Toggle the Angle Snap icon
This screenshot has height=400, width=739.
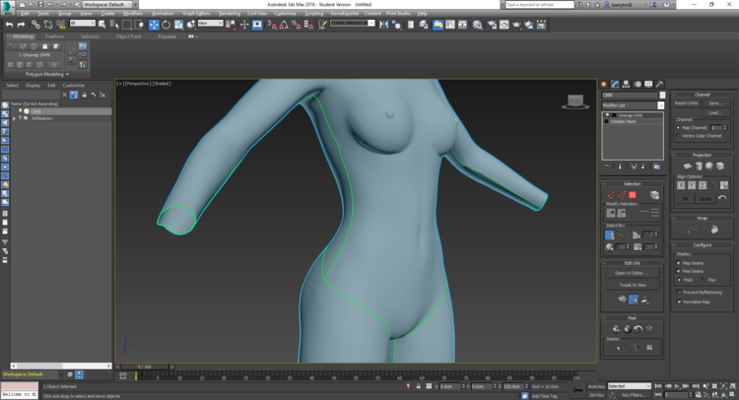click(x=284, y=25)
